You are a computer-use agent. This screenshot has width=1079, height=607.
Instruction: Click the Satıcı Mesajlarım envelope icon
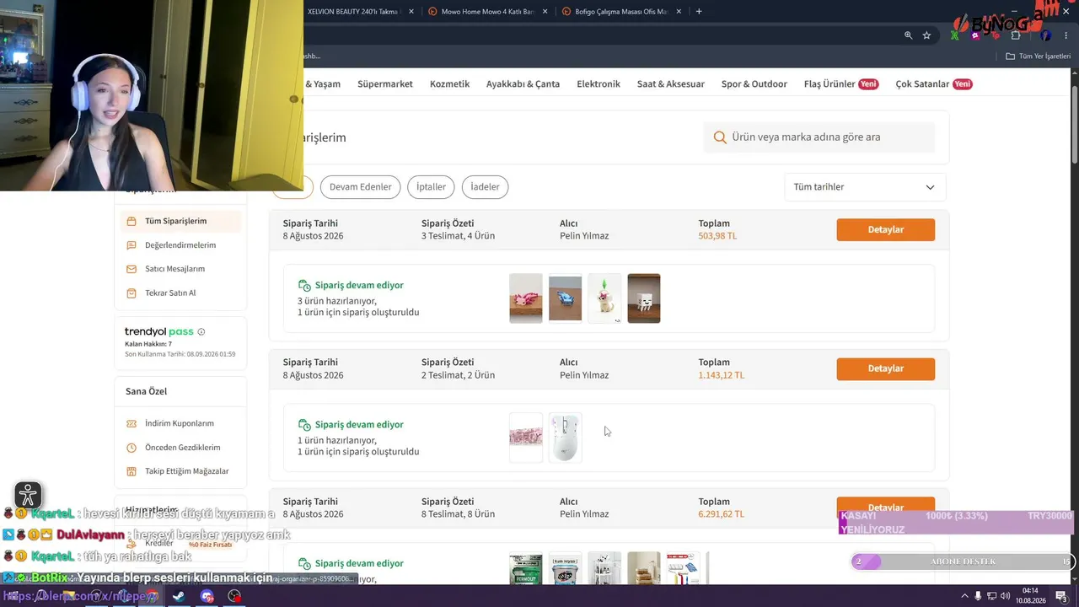pos(132,269)
